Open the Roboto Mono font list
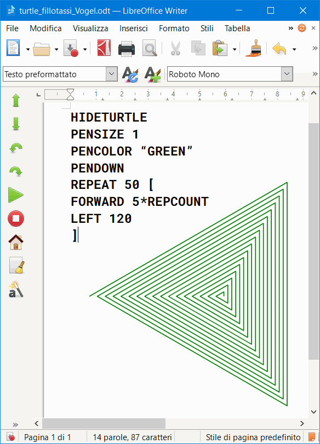Screen dimensions: 320x444 tap(287, 74)
